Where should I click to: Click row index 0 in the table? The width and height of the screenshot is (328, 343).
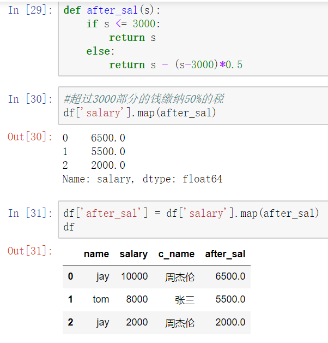pos(70,276)
